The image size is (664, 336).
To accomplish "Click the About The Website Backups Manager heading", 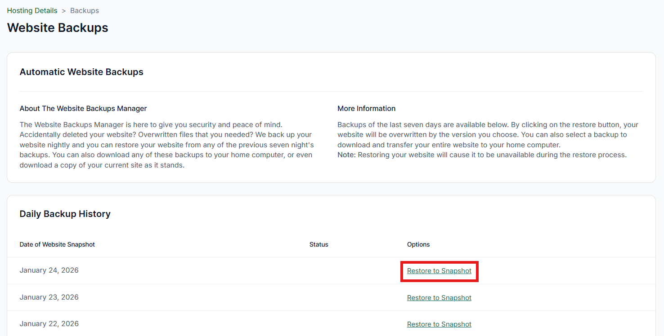I will tap(83, 108).
